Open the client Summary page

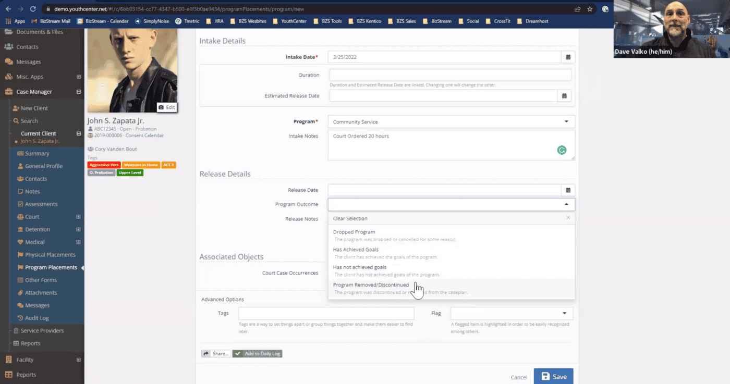click(x=37, y=154)
